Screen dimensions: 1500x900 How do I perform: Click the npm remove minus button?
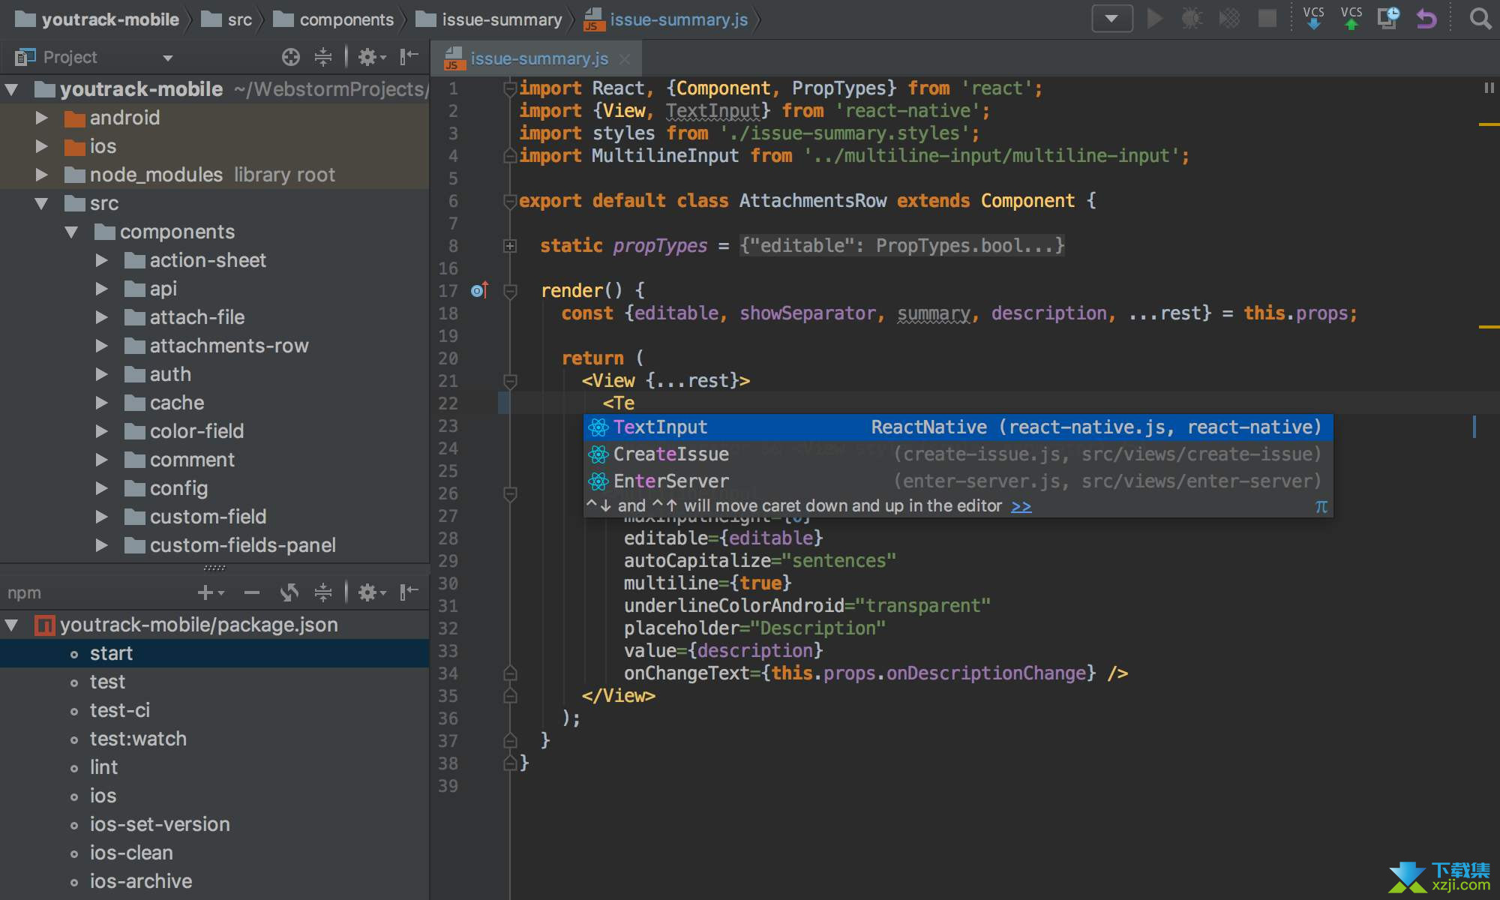coord(252,592)
